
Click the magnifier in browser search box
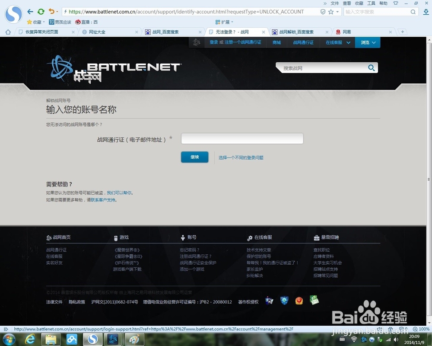413,12
